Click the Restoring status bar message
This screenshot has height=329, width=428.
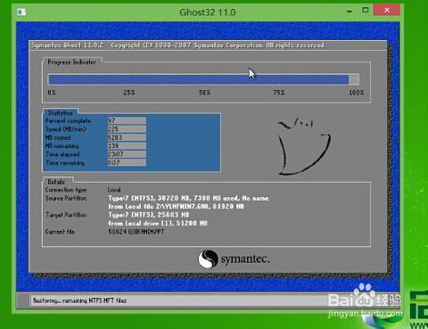point(79,300)
